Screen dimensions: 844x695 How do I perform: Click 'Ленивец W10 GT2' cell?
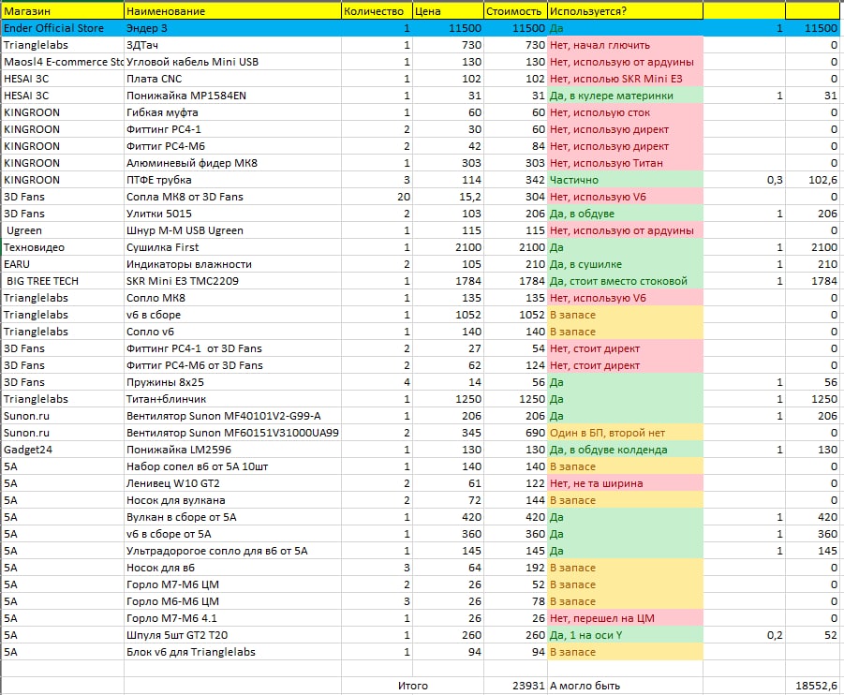click(x=232, y=483)
